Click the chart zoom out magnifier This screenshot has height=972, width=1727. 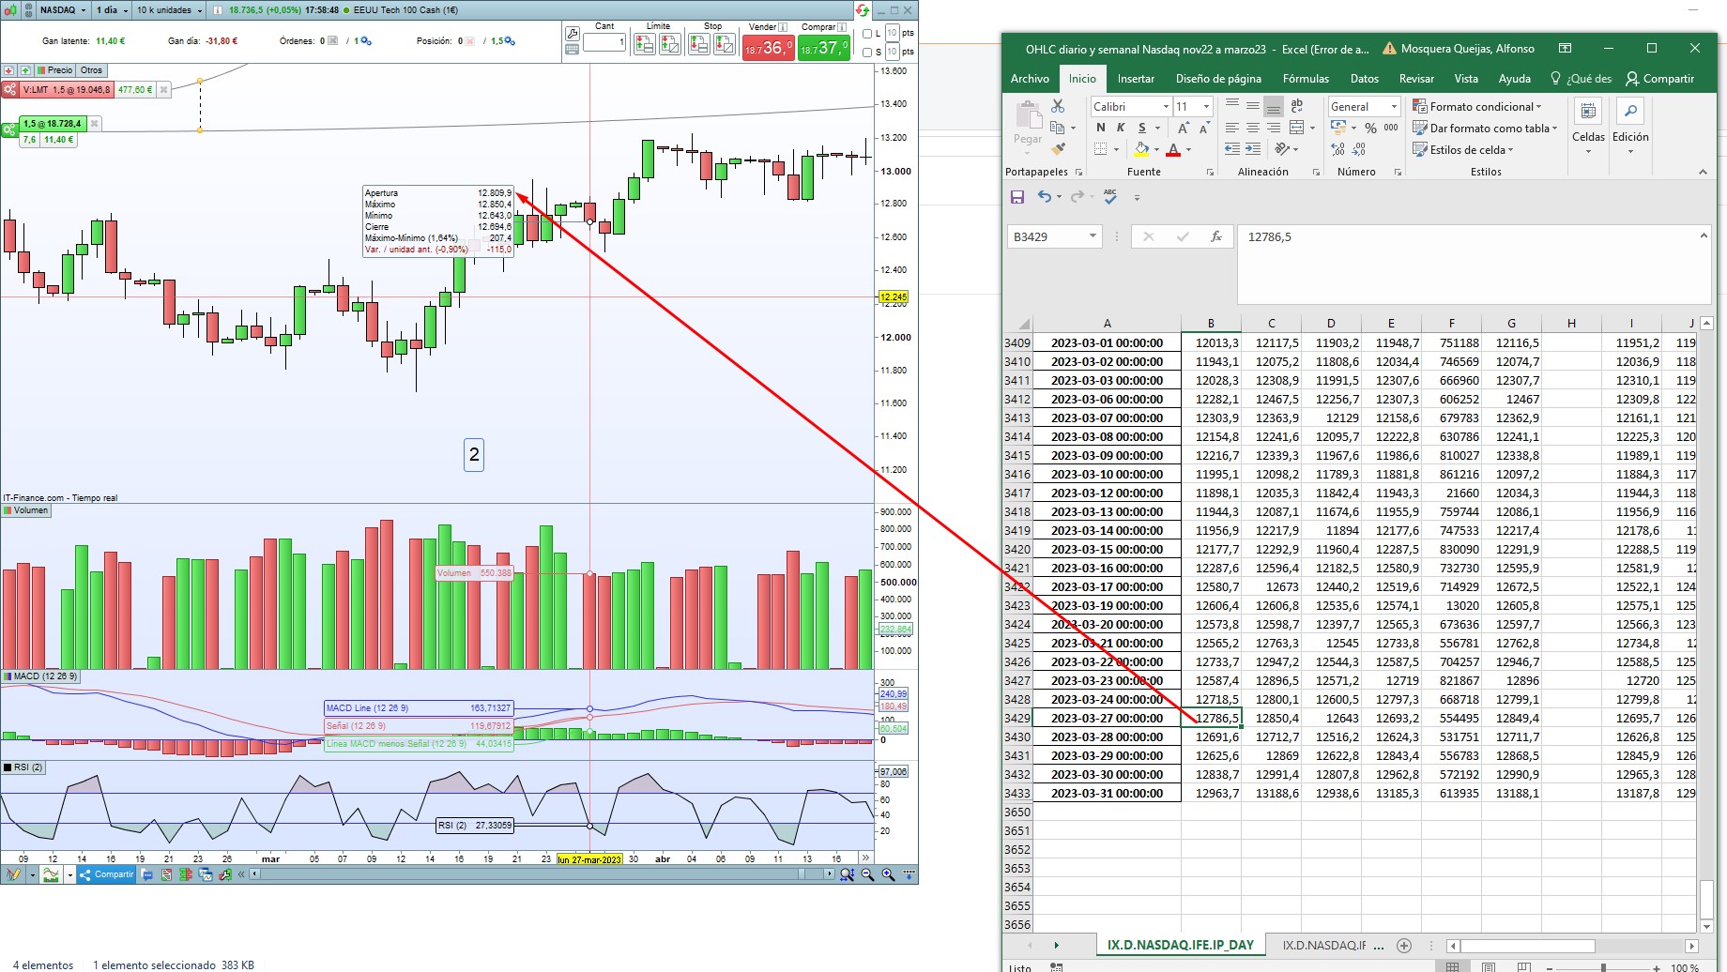click(x=867, y=874)
